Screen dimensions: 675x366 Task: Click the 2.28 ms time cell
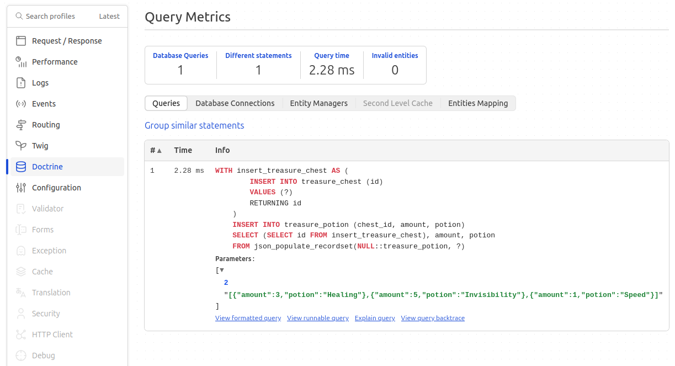coord(189,171)
